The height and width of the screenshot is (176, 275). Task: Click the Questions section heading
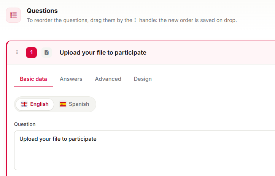(42, 11)
